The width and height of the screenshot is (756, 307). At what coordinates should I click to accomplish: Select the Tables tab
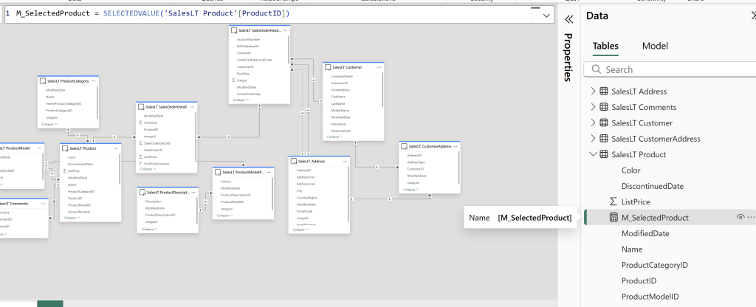click(x=605, y=46)
